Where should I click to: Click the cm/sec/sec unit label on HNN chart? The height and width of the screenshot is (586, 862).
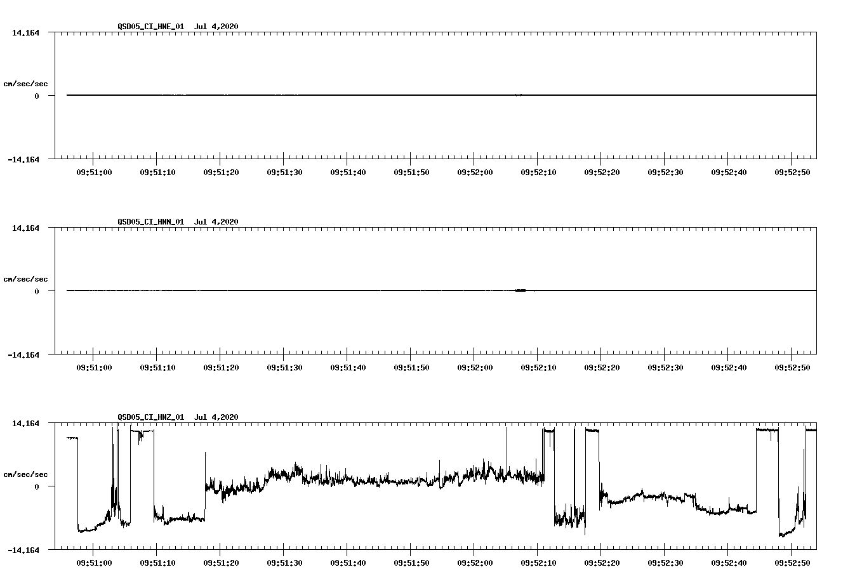coord(25,279)
